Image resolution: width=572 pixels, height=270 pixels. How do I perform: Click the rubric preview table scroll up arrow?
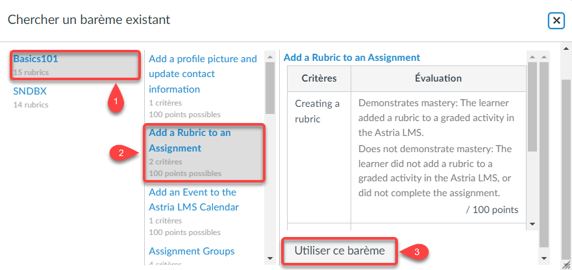pyautogui.click(x=532, y=57)
